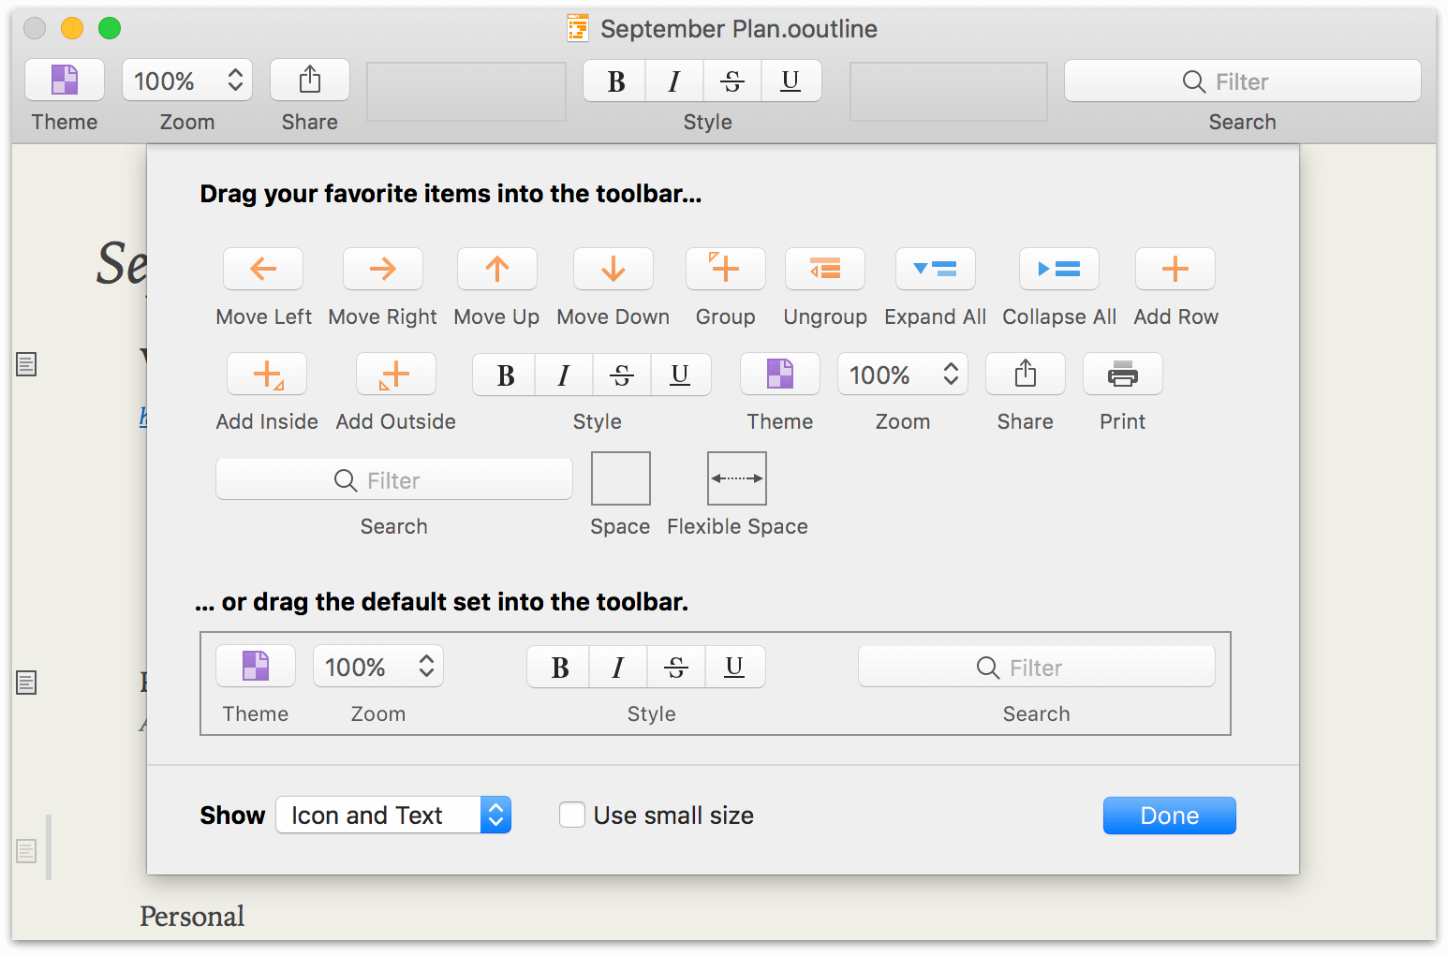Select the Add Row plus item
This screenshot has width=1448, height=955.
tap(1175, 270)
